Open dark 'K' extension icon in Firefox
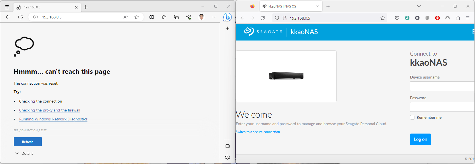Viewport: 475px width, 164px height. (x=417, y=18)
